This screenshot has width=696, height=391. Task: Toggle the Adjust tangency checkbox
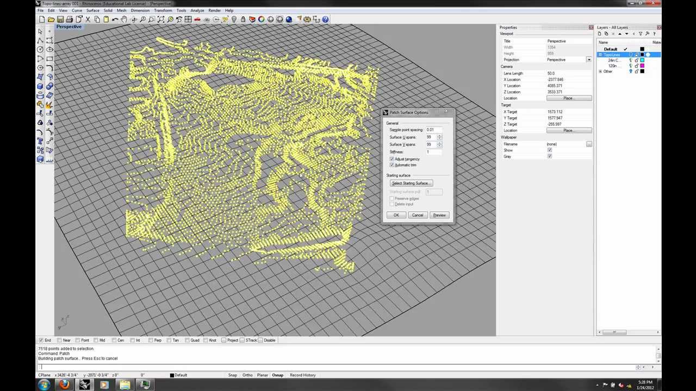click(391, 159)
